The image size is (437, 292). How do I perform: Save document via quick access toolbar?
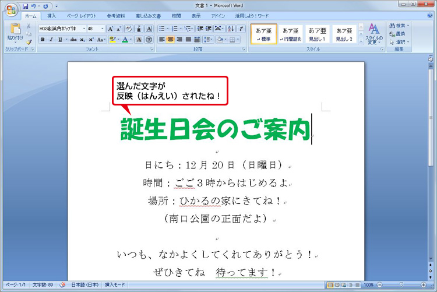coord(26,6)
